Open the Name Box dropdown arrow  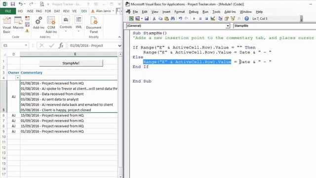(26, 45)
